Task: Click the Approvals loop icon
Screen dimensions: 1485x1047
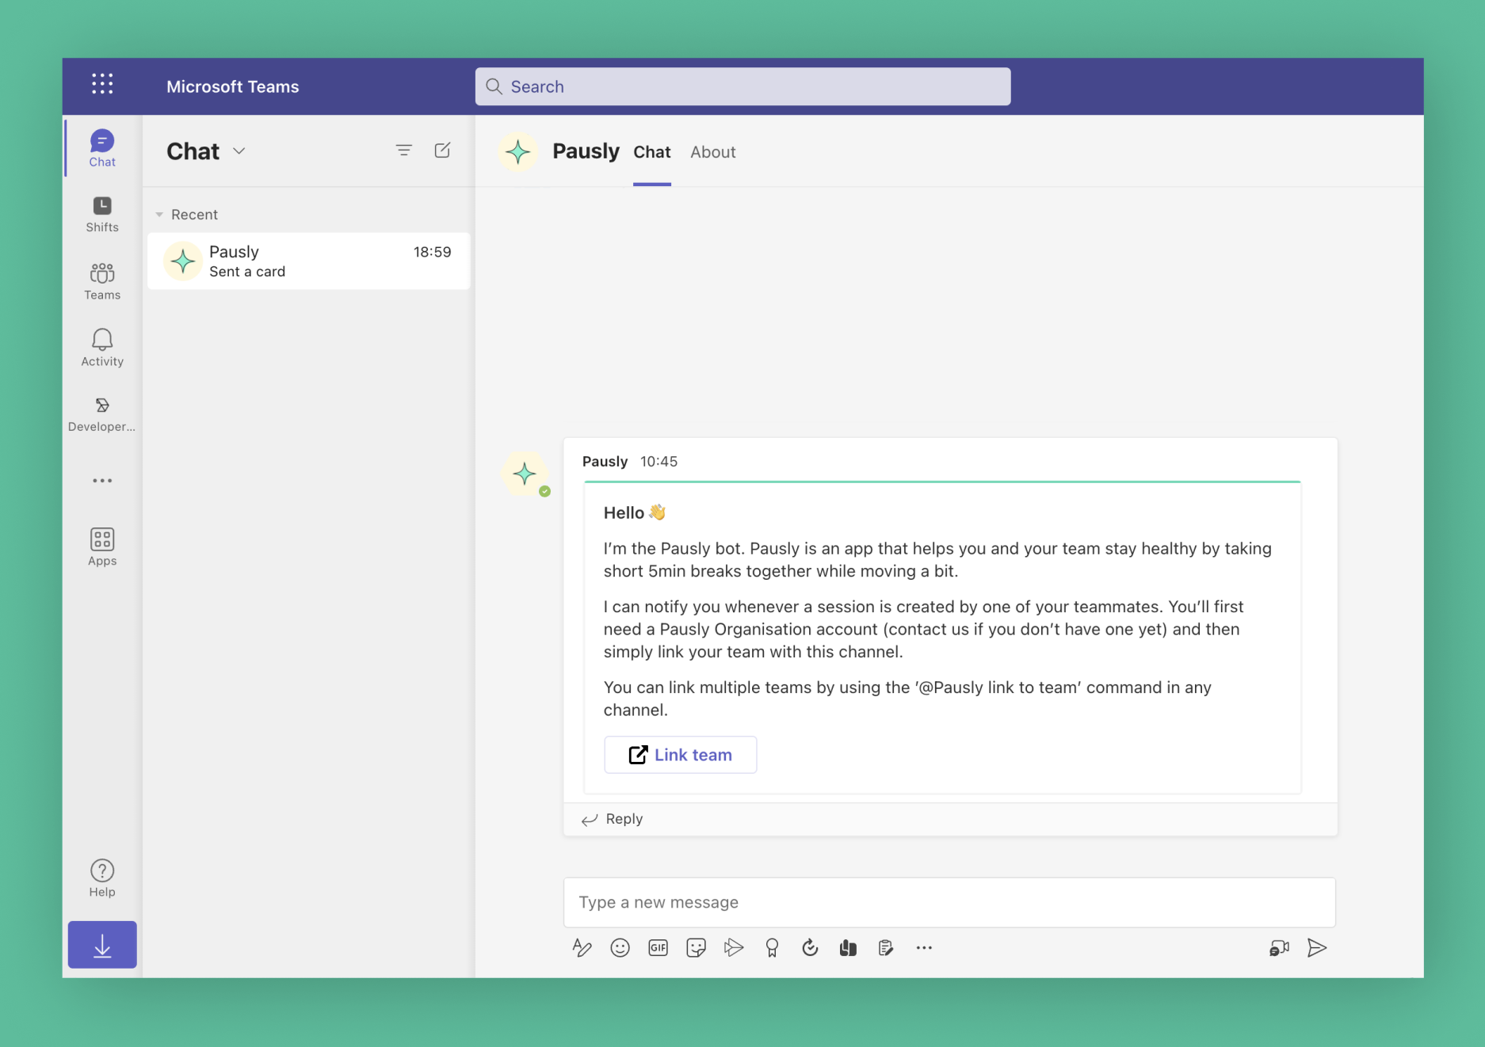Action: (x=810, y=948)
